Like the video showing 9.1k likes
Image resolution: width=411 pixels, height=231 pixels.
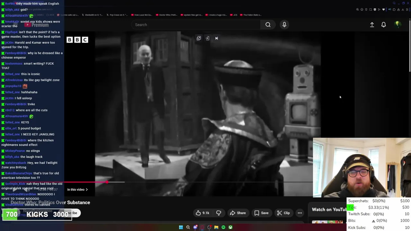[x=202, y=213]
